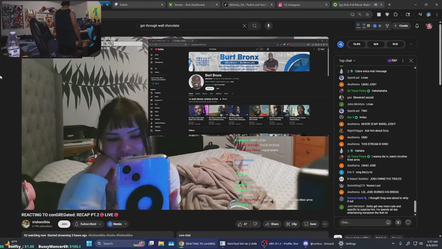Search YouTube with magnifier icon
This screenshot has height=249, width=442.
coord(254,26)
